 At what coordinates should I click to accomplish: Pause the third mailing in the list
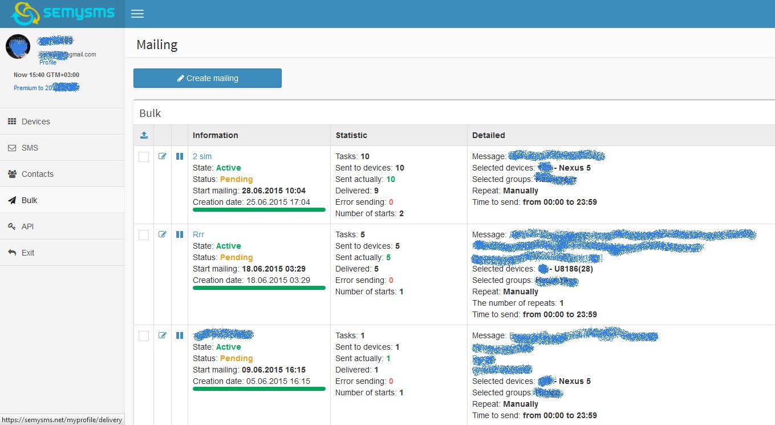pyautogui.click(x=180, y=335)
